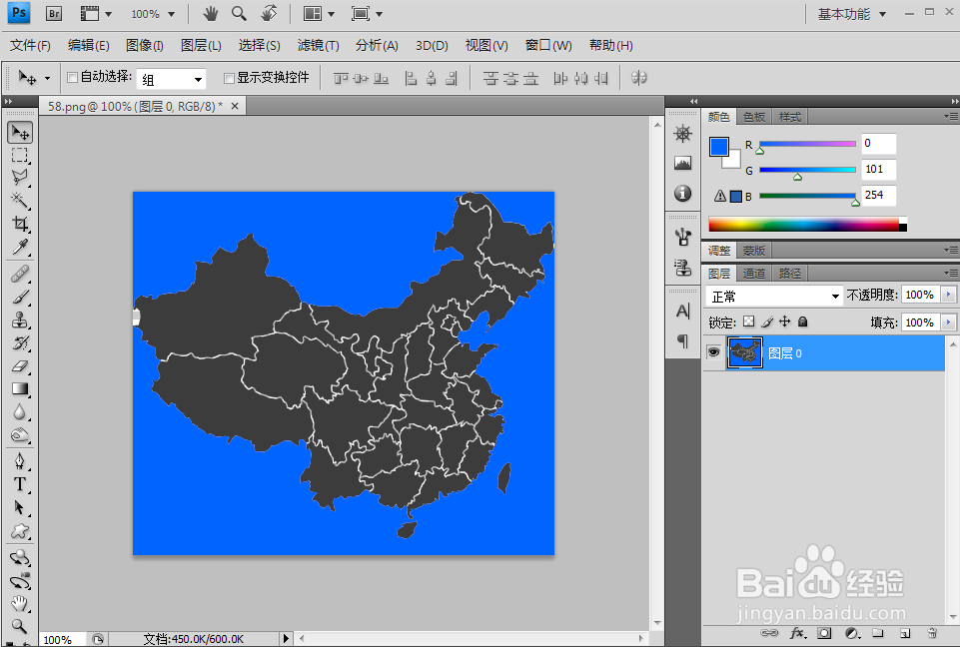Open the 滤镜 menu
Image resolution: width=960 pixels, height=647 pixels.
tap(317, 45)
